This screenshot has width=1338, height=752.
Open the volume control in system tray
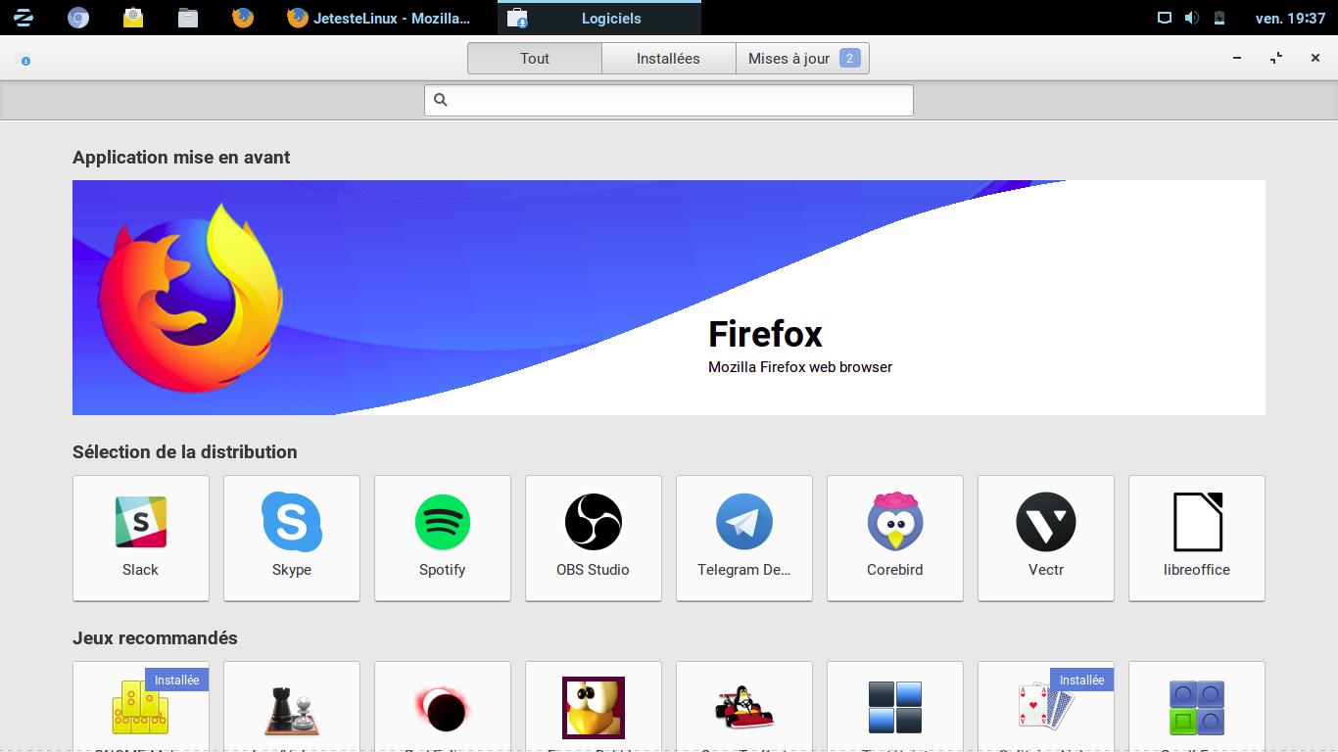coord(1191,18)
